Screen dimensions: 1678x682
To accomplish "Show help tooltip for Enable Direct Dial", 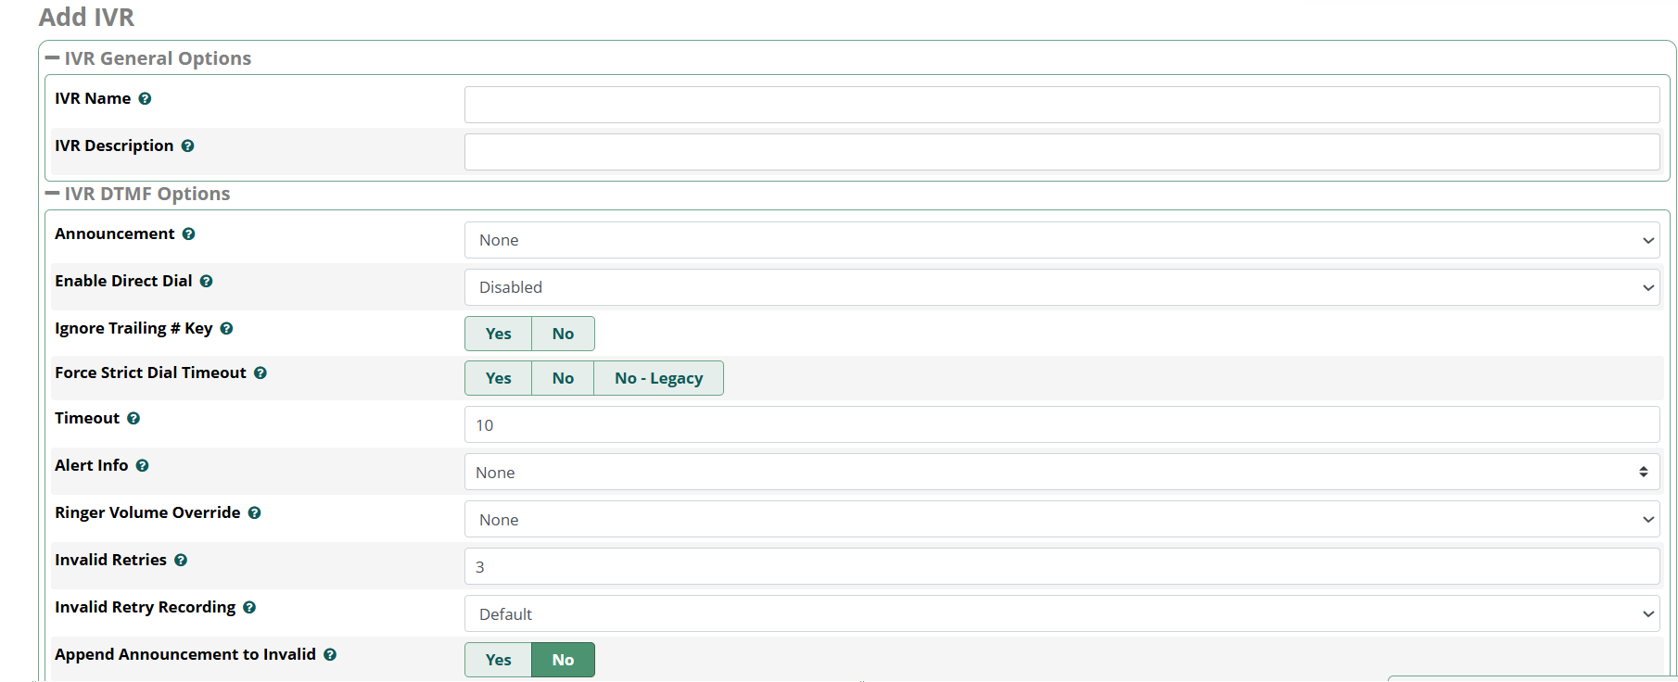I will [x=206, y=281].
